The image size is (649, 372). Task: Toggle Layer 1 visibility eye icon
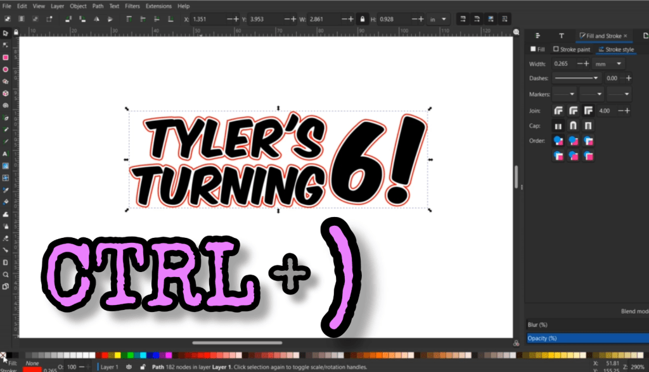pos(129,366)
